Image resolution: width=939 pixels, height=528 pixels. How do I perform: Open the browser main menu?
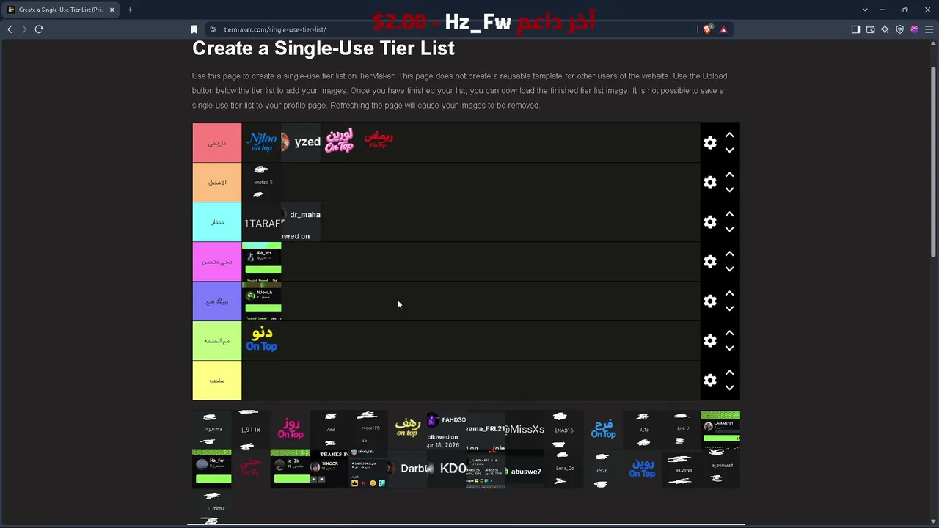(929, 29)
